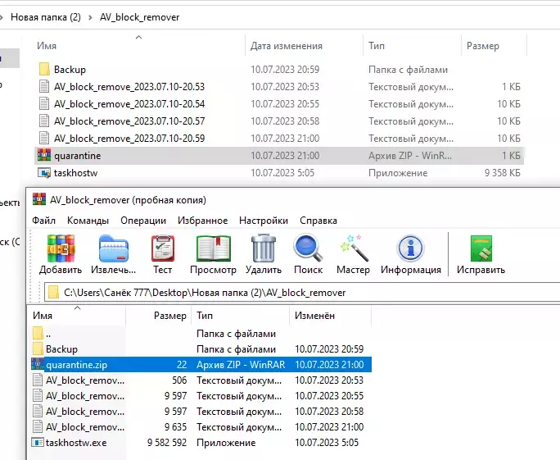Click the 'taskhostw' file name in Explorer
Viewport: 560px width, 460px height.
click(x=75, y=173)
